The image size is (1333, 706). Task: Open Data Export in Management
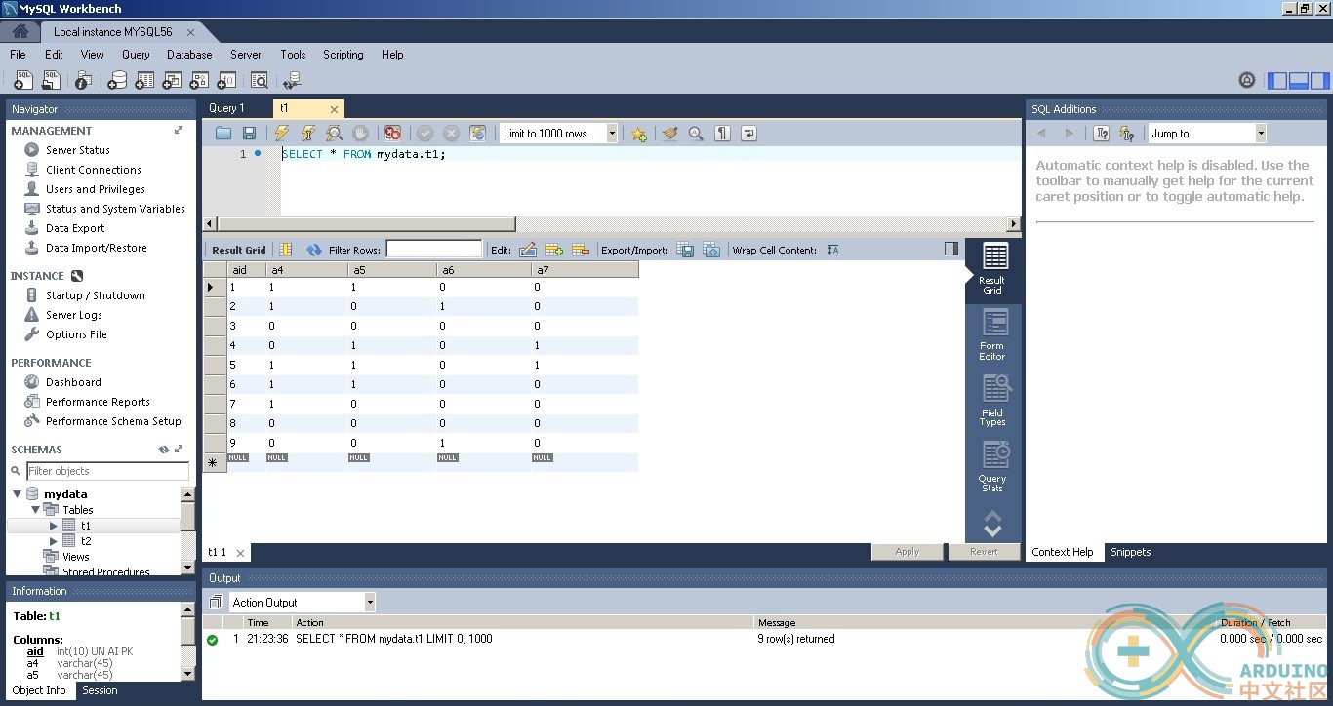[x=75, y=228]
